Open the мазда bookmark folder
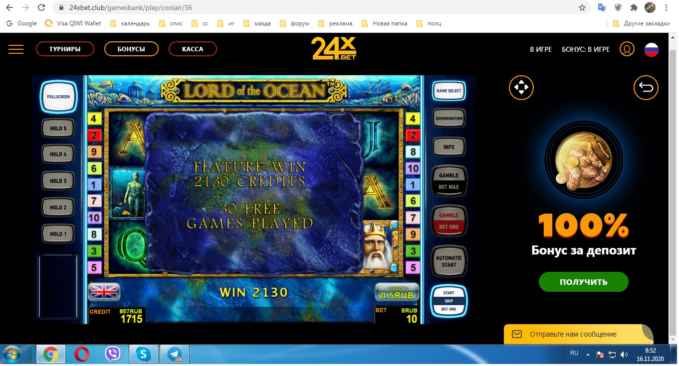 click(x=257, y=23)
